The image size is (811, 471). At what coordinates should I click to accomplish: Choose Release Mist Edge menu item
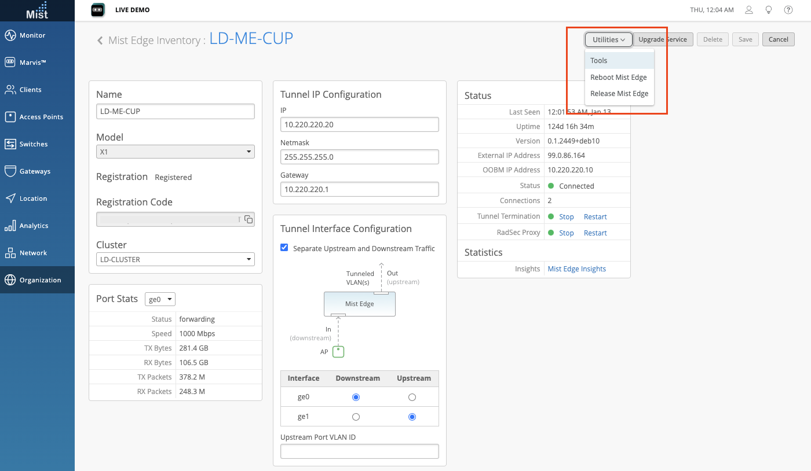[620, 93]
